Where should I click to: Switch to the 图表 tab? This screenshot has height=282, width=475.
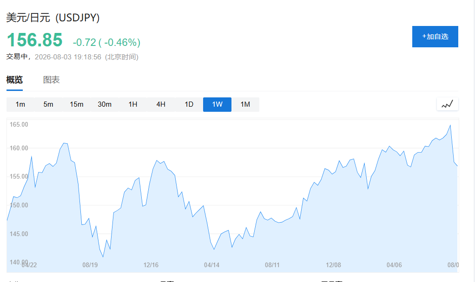point(51,80)
